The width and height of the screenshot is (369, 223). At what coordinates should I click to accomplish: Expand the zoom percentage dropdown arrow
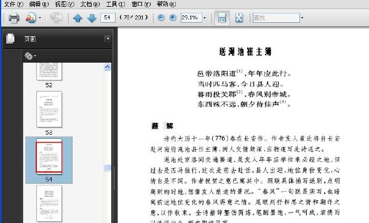click(x=205, y=18)
